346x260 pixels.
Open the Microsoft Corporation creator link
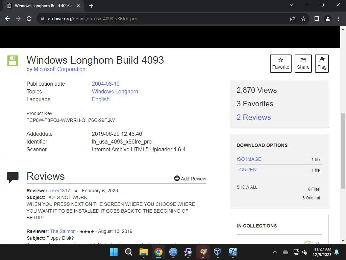59,69
